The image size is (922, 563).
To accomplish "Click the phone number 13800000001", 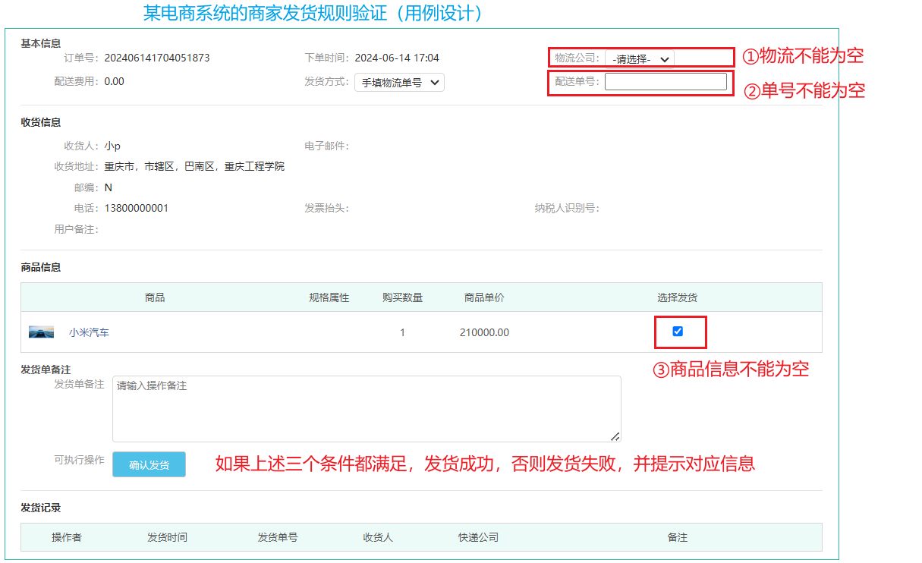I will tap(137, 208).
